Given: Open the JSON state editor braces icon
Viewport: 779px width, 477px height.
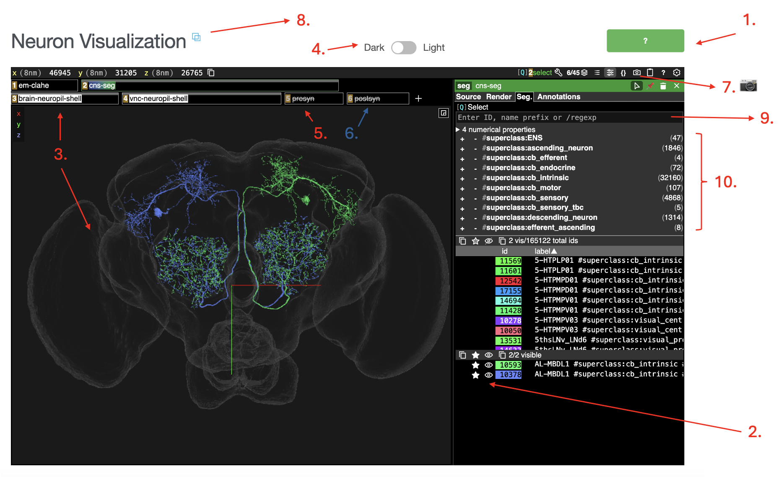Looking at the screenshot, I should click(623, 73).
